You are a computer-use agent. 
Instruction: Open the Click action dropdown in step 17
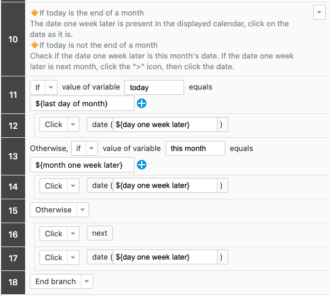73,257
